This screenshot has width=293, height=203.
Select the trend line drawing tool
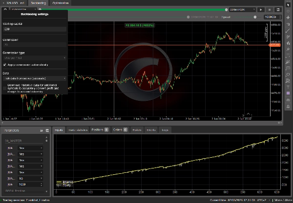click(x=288, y=31)
